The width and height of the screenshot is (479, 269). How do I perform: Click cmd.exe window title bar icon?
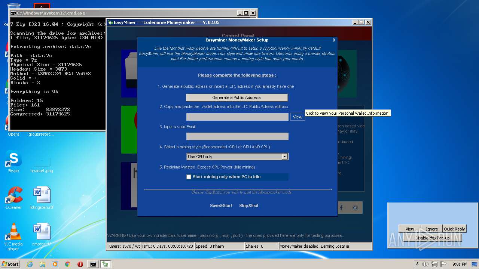pos(13,13)
